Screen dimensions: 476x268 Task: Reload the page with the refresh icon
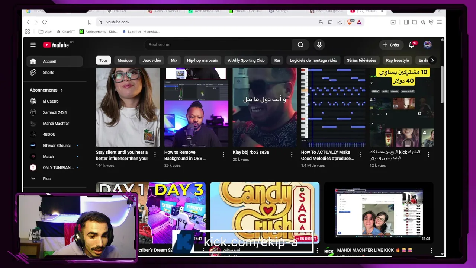click(45, 22)
